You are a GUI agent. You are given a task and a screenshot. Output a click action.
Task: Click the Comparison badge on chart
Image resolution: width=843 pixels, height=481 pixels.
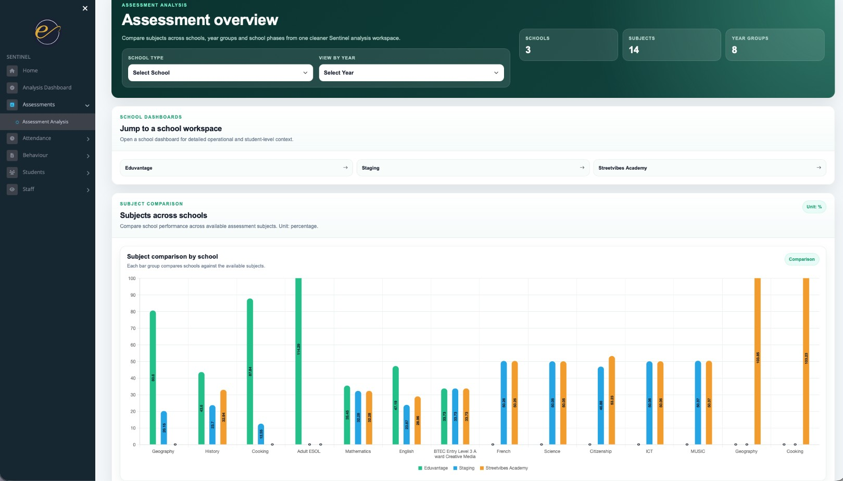point(801,259)
